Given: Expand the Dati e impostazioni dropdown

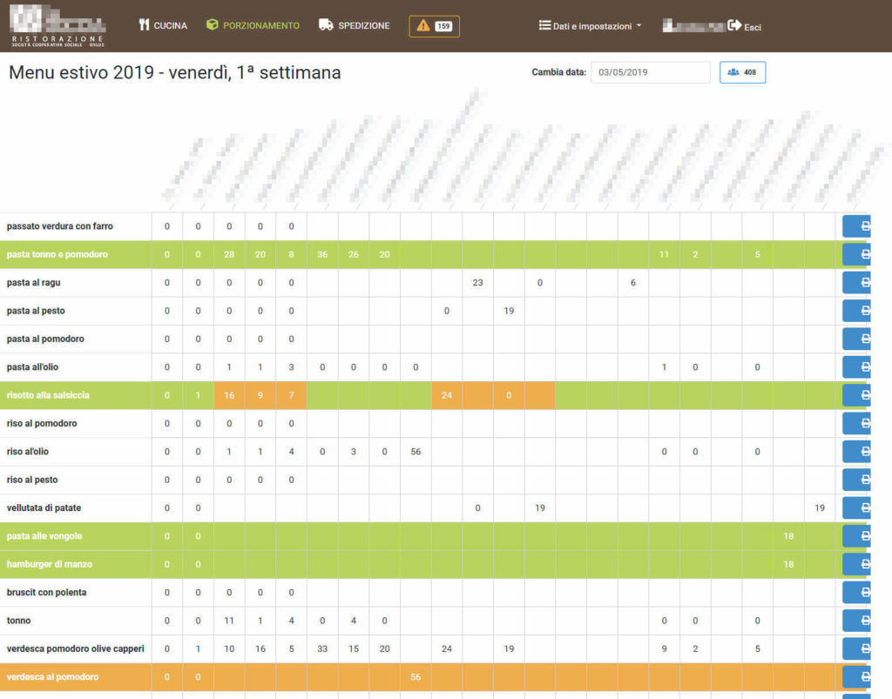Looking at the screenshot, I should click(590, 26).
